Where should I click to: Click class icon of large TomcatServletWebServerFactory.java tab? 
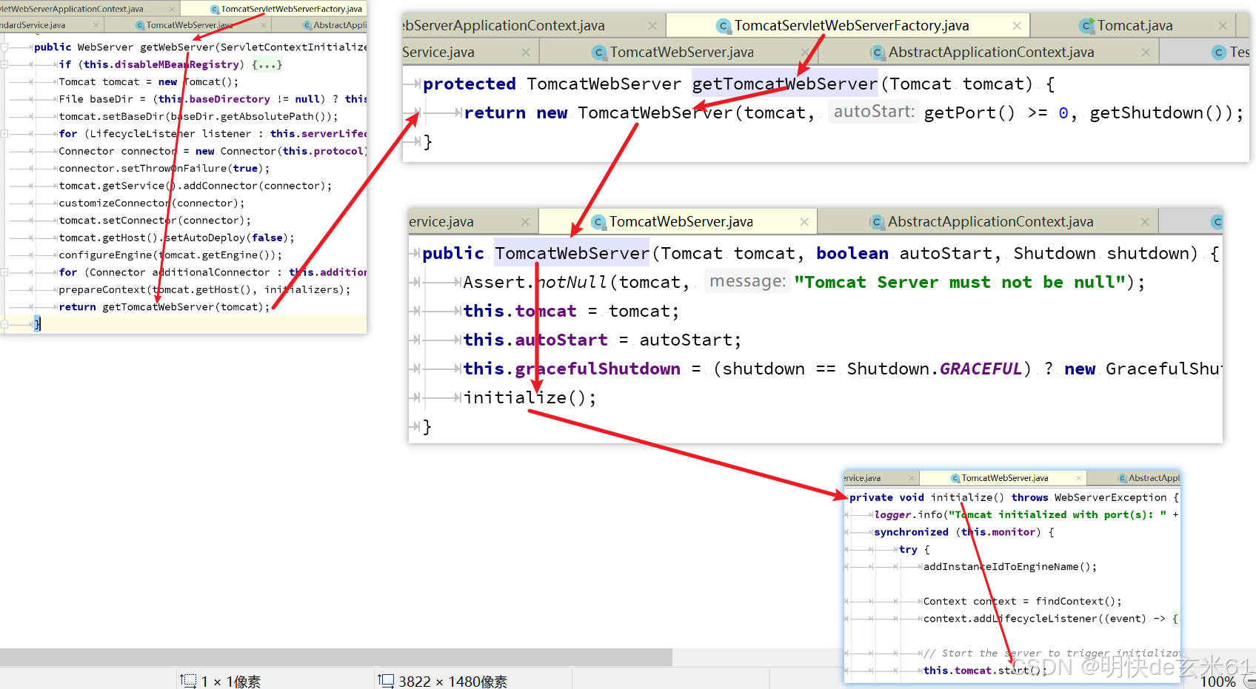pyautogui.click(x=724, y=26)
